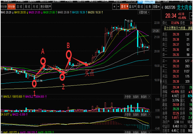Click buy-two price 20.33
Image resolution: width=193 pixels, height=134 pixels.
(176, 66)
